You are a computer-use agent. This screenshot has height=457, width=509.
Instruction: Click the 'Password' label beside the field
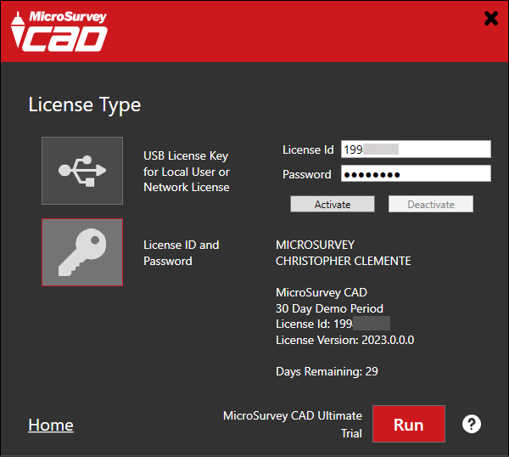(307, 174)
